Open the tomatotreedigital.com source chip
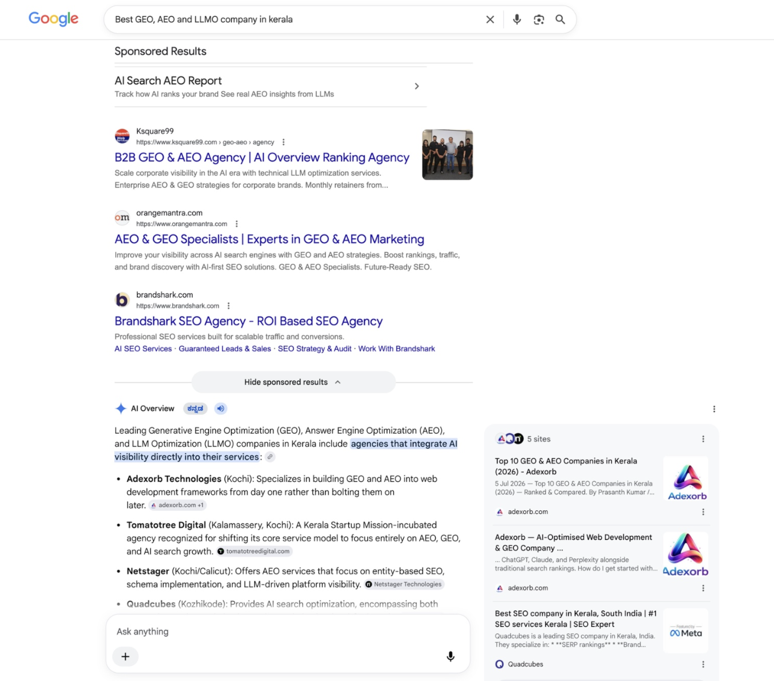 pos(254,552)
